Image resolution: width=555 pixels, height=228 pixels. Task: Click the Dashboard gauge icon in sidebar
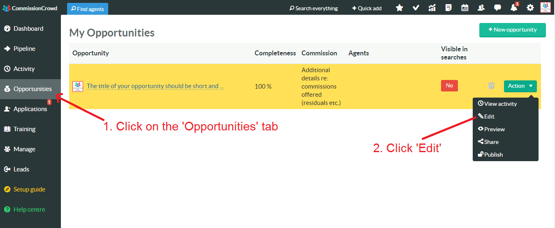7,29
